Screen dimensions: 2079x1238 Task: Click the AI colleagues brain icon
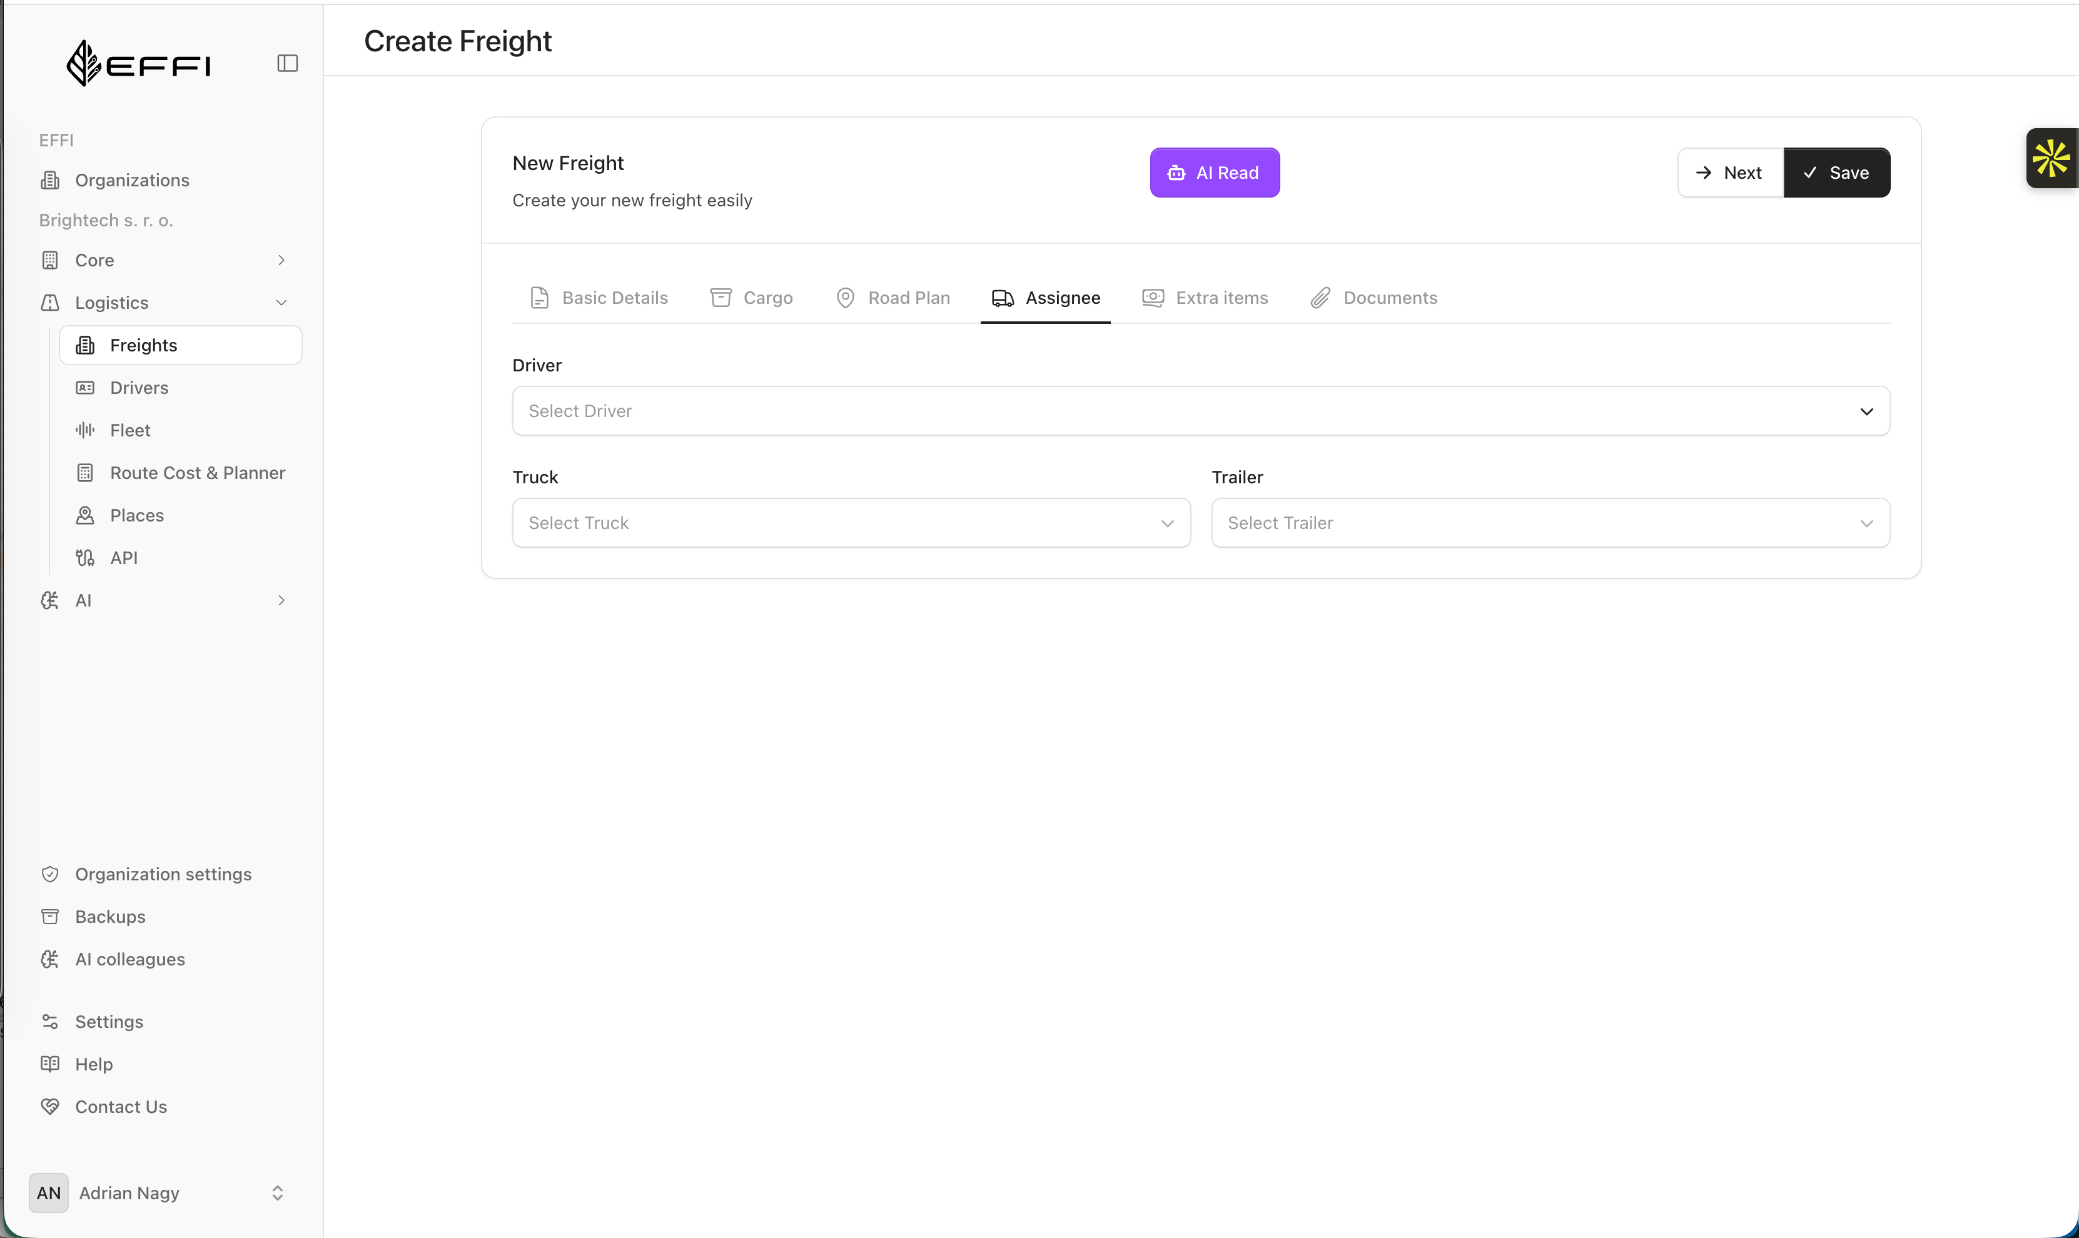pyautogui.click(x=50, y=959)
